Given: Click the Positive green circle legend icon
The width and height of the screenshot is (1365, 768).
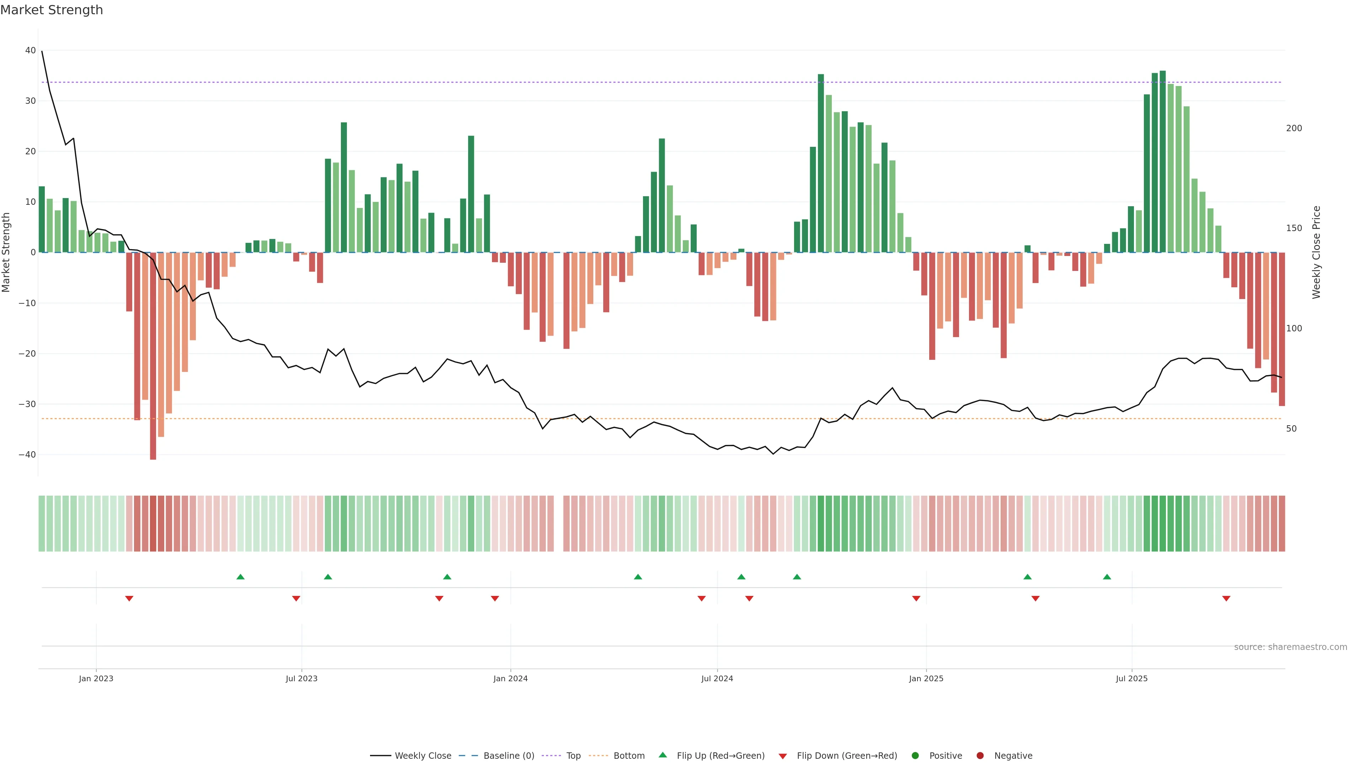Looking at the screenshot, I should click(x=915, y=756).
